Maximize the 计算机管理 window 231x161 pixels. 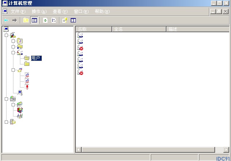click(220, 3)
